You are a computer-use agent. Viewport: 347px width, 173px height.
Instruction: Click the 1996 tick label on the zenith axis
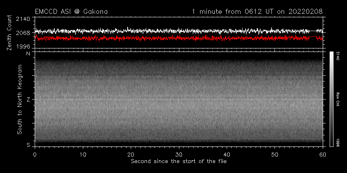23,47
